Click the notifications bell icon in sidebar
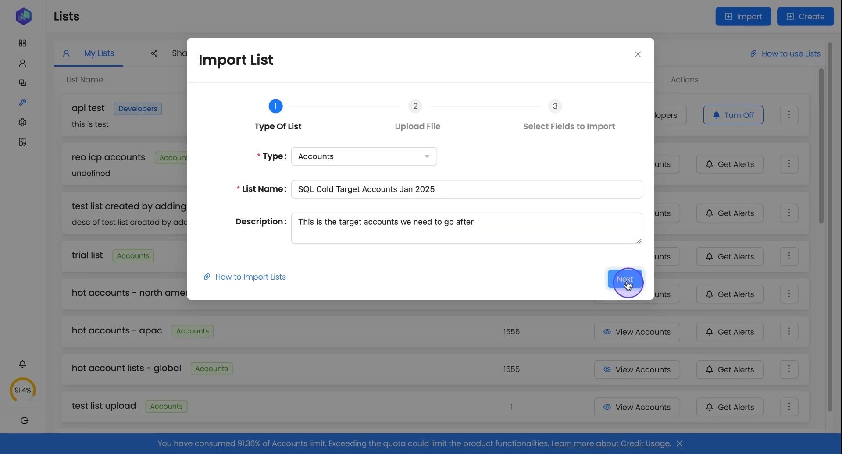Image resolution: width=842 pixels, height=454 pixels. coord(22,364)
